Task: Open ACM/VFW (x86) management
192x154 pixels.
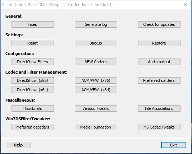Action: pos(96,80)
